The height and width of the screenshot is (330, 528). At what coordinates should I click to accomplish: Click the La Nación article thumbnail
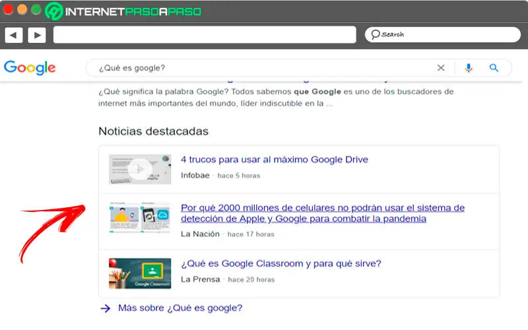click(140, 217)
